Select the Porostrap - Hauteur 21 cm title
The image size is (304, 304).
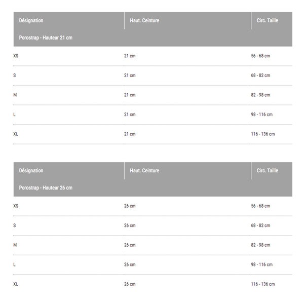click(46, 37)
